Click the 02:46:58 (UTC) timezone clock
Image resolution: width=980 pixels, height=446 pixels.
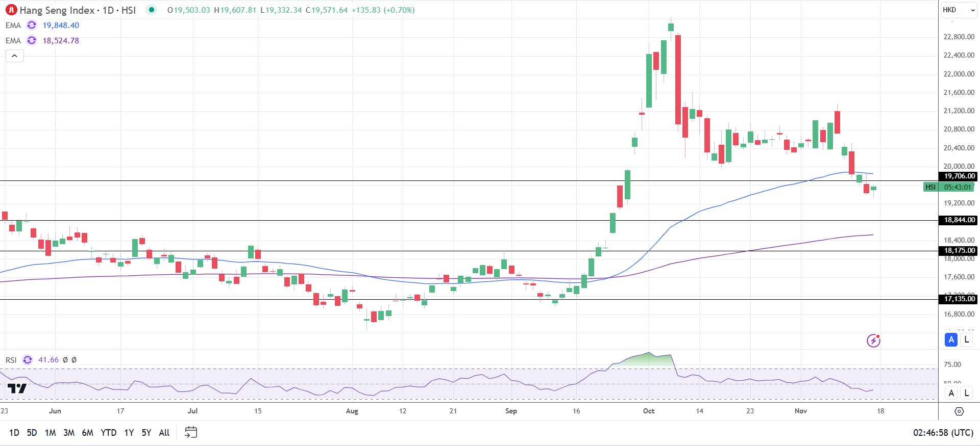tap(943, 433)
